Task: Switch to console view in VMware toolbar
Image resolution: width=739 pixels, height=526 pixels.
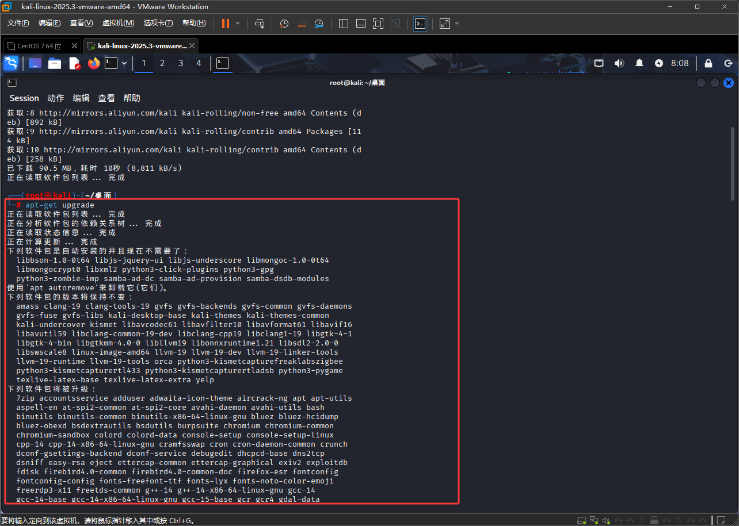Action: [x=420, y=24]
